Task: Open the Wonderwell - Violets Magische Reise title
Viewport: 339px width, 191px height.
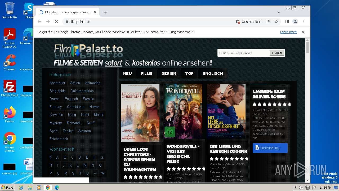Action: click(183, 154)
